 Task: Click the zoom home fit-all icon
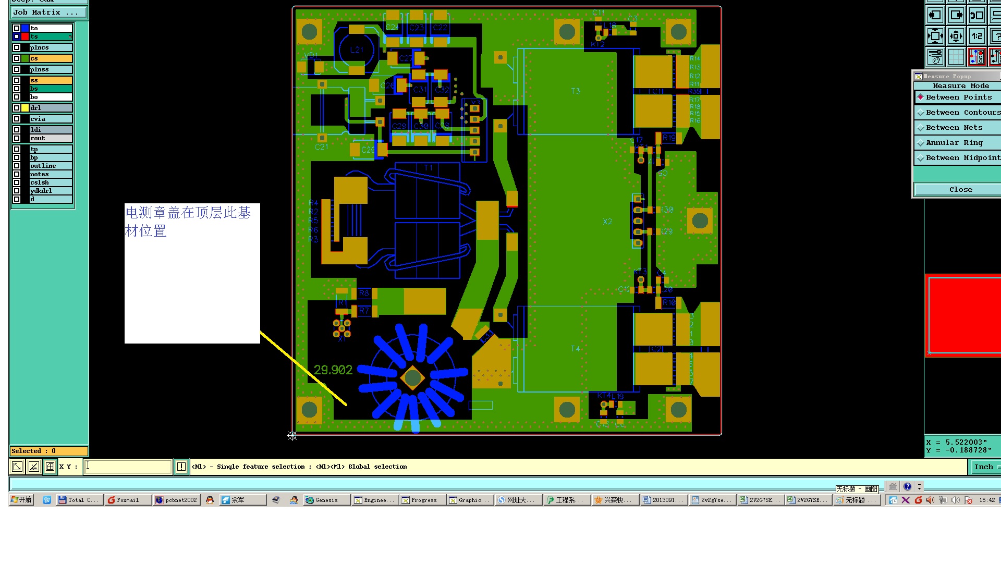[x=935, y=36]
